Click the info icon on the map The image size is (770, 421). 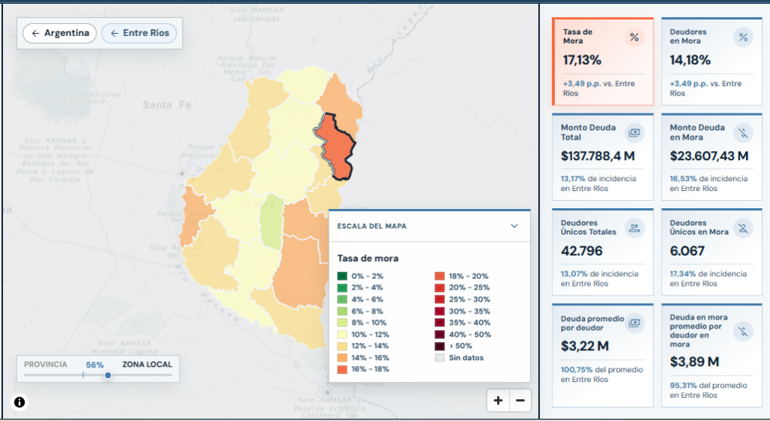[19, 402]
